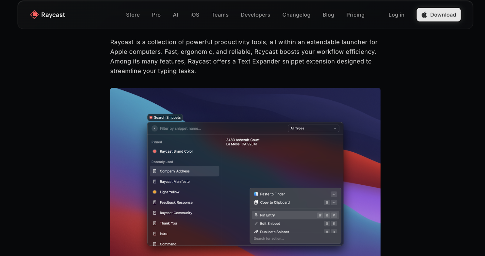Select the Command snippet
Image resolution: width=485 pixels, height=256 pixels.
click(x=184, y=243)
